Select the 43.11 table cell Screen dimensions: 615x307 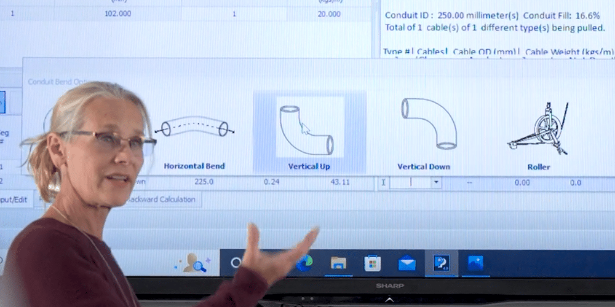tap(339, 182)
